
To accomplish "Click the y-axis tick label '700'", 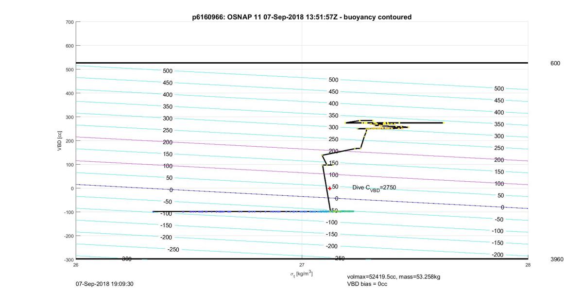I will coord(69,22).
